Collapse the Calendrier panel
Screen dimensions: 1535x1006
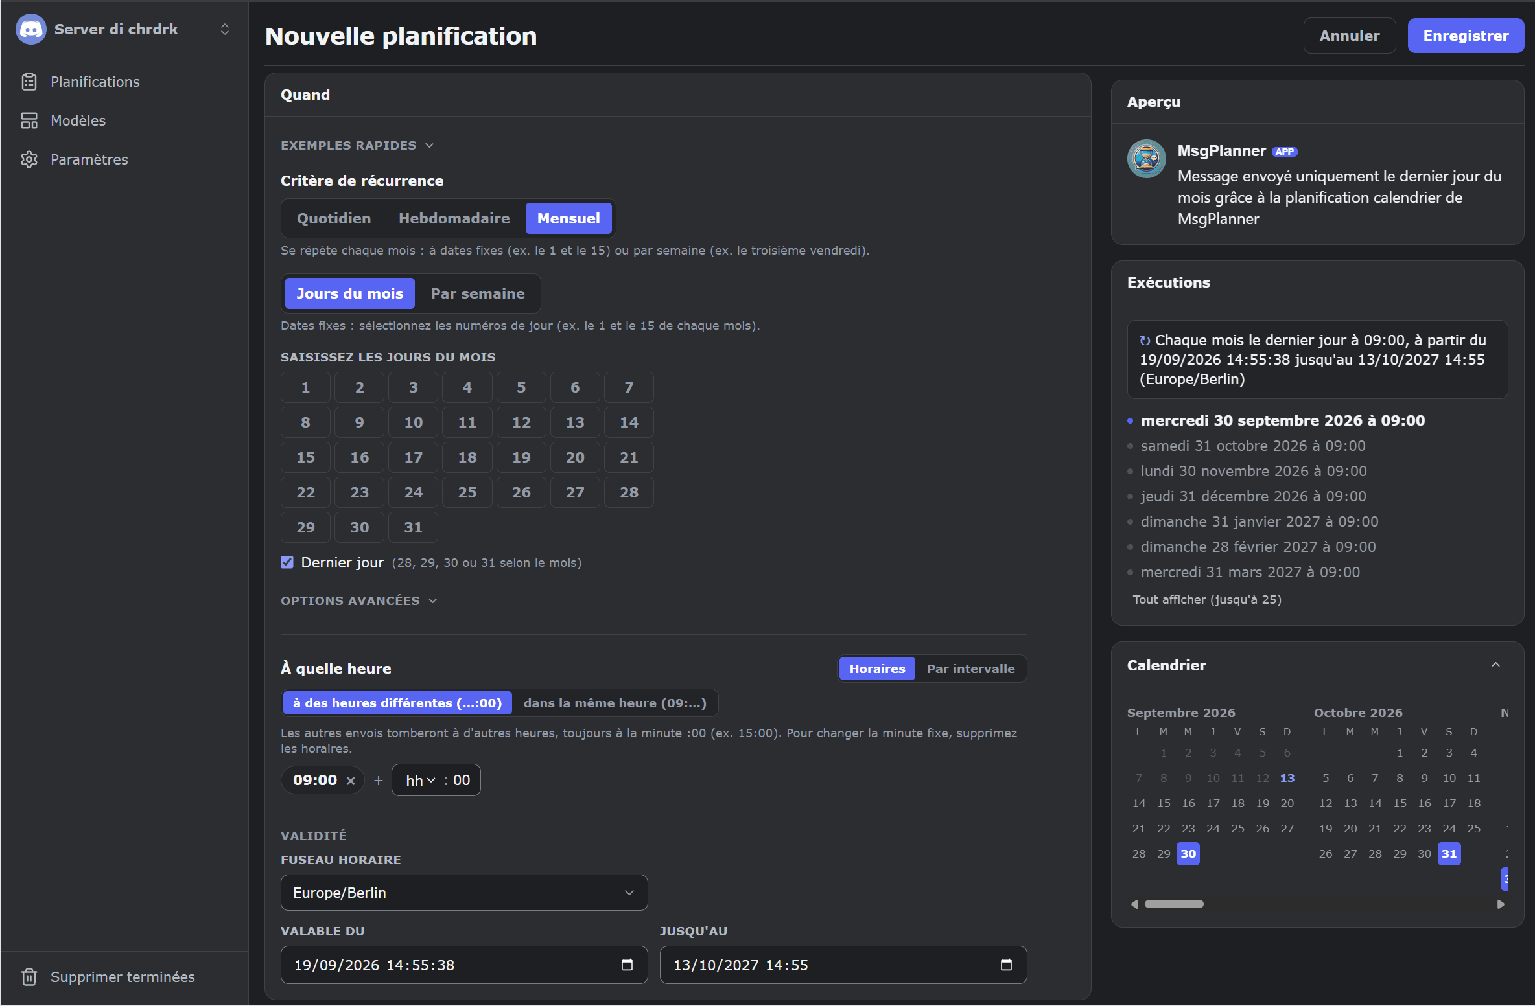pyautogui.click(x=1496, y=665)
